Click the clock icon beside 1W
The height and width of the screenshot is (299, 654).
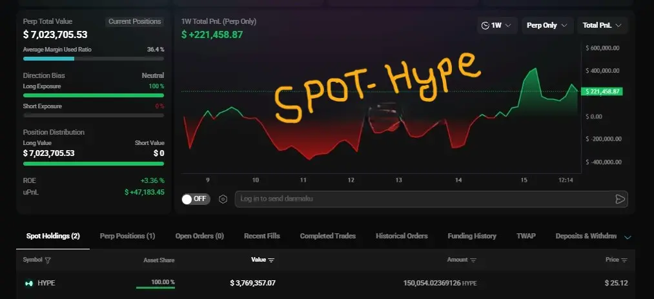485,25
